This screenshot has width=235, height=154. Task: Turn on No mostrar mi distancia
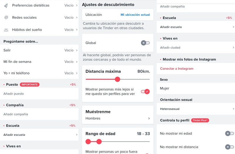click(x=229, y=147)
